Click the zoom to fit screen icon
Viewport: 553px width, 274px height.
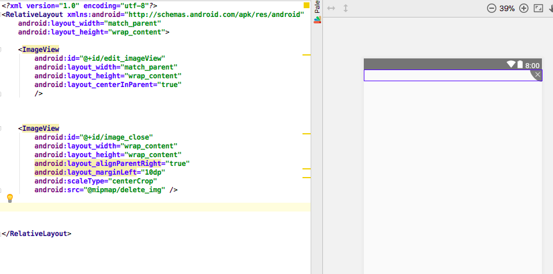pos(538,8)
